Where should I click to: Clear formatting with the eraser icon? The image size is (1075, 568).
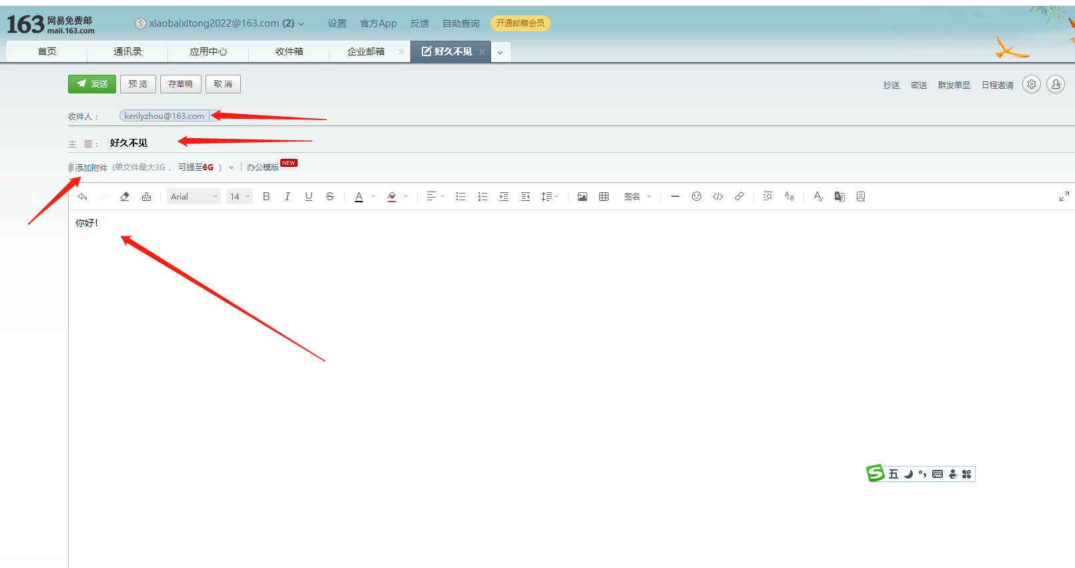(125, 196)
